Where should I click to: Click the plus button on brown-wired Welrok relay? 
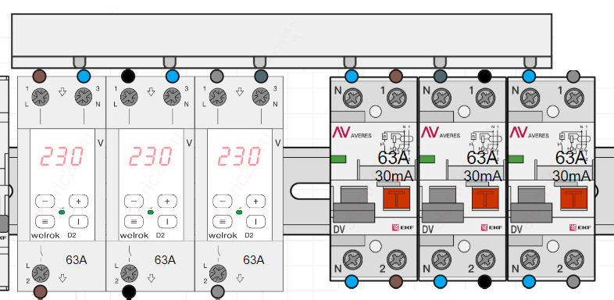[x=79, y=202]
